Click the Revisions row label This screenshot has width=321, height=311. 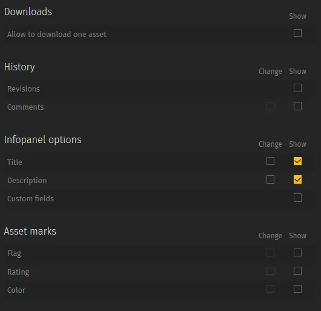24,89
